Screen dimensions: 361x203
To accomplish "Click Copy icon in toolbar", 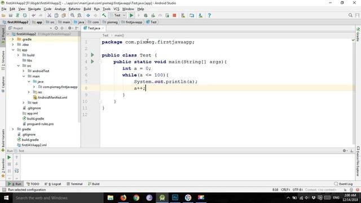I will coord(56,15).
